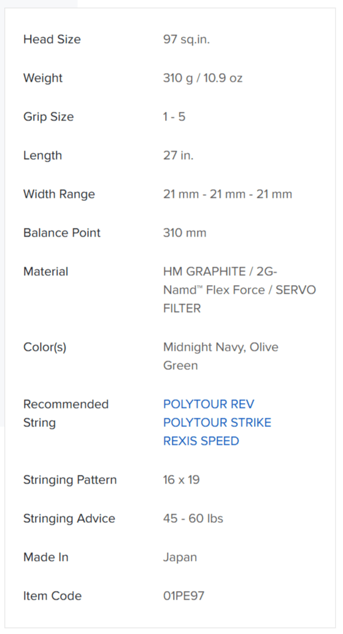Click the Stringing Advice value 45 - 60 lbs
Viewport: 343px width, 634px height.
[193, 519]
